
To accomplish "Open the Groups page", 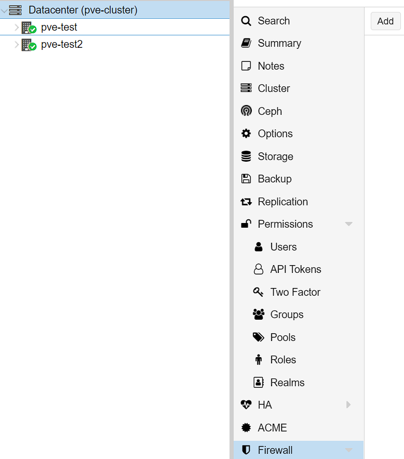I will (287, 314).
